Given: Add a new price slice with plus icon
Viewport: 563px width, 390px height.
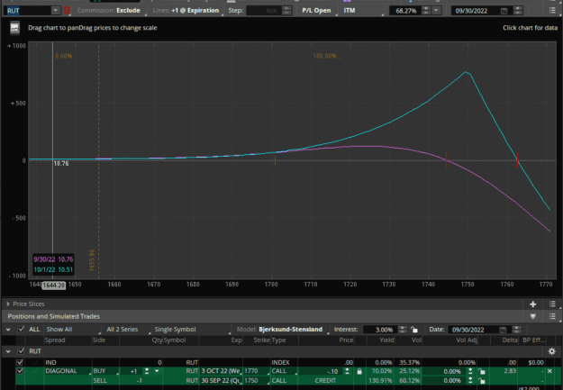Looking at the screenshot, I should click(x=533, y=304).
